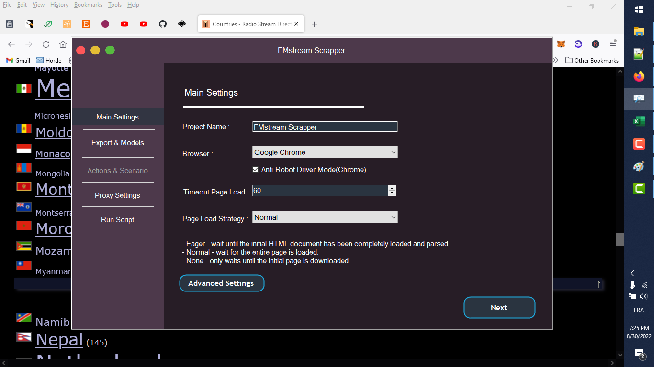Screen dimensions: 654x367
Task: Open Paint 3D from the taskbar
Action: tap(639, 166)
